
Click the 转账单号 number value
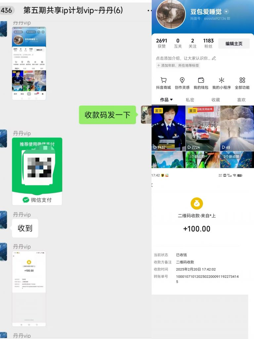pyautogui.click(x=207, y=279)
